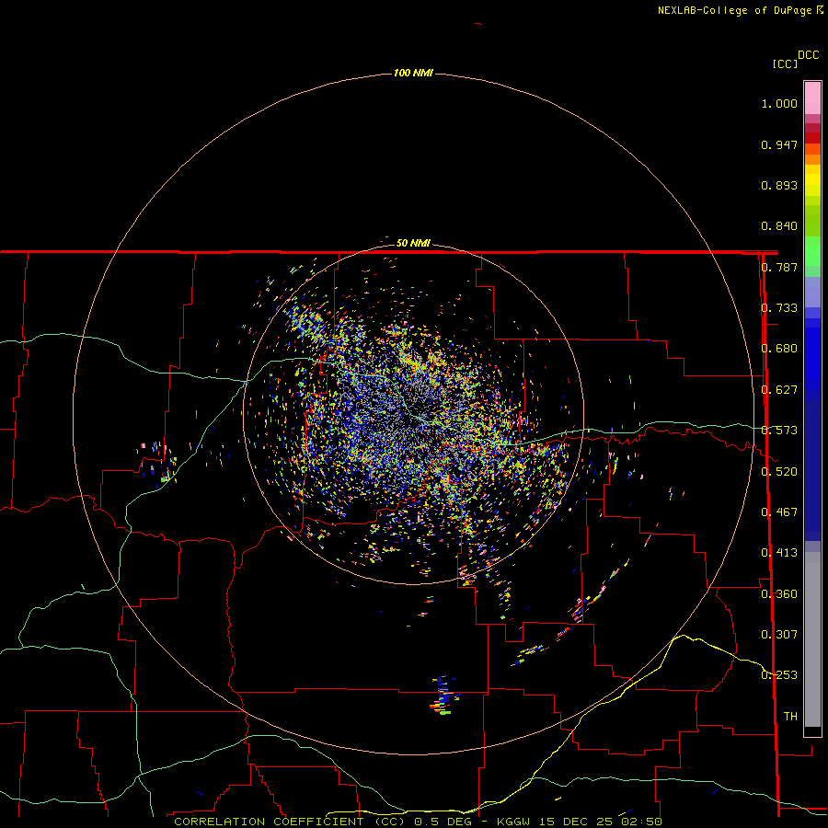
Task: Click the pink top color band of scale
Action: point(812,98)
